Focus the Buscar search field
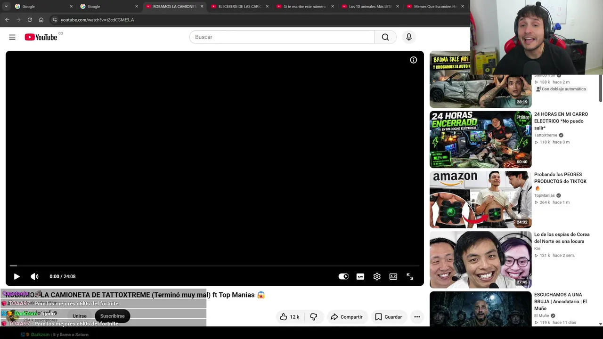The image size is (603, 339). [x=282, y=37]
